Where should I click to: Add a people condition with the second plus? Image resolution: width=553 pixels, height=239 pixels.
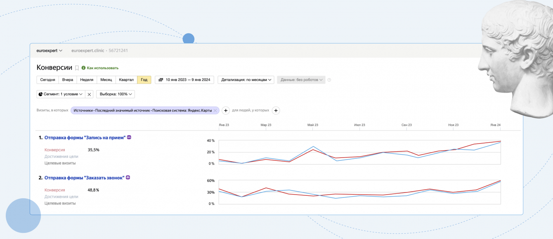tap(276, 110)
